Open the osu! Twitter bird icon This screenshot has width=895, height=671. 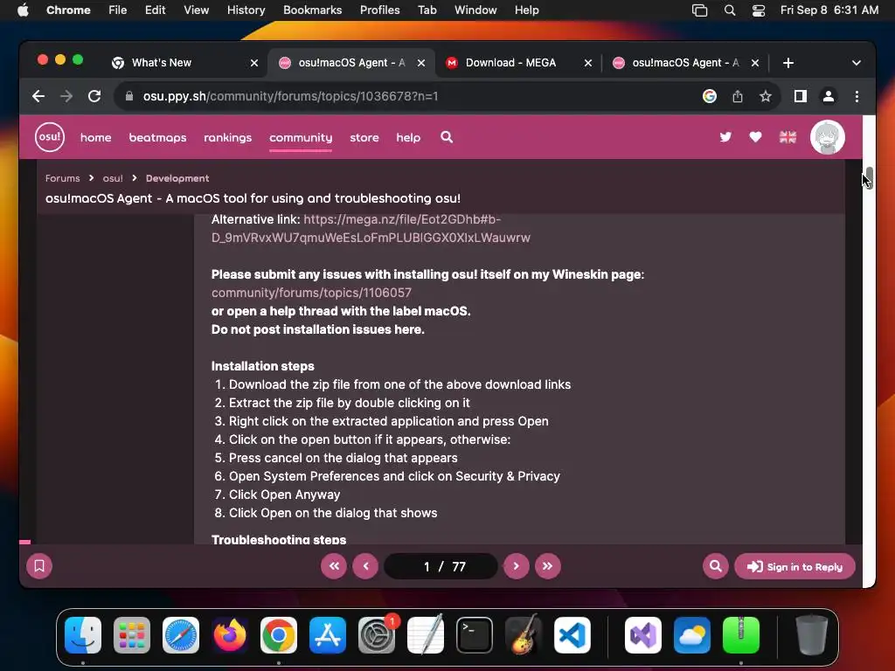(x=725, y=137)
